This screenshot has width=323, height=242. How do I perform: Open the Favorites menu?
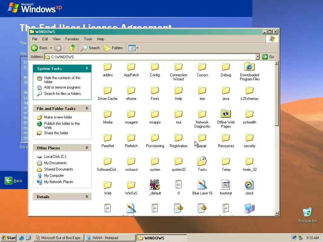72,39
